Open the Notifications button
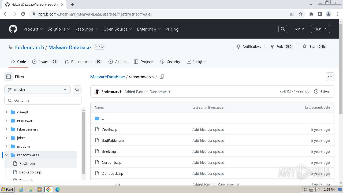The image size is (343, 193). click(x=249, y=47)
